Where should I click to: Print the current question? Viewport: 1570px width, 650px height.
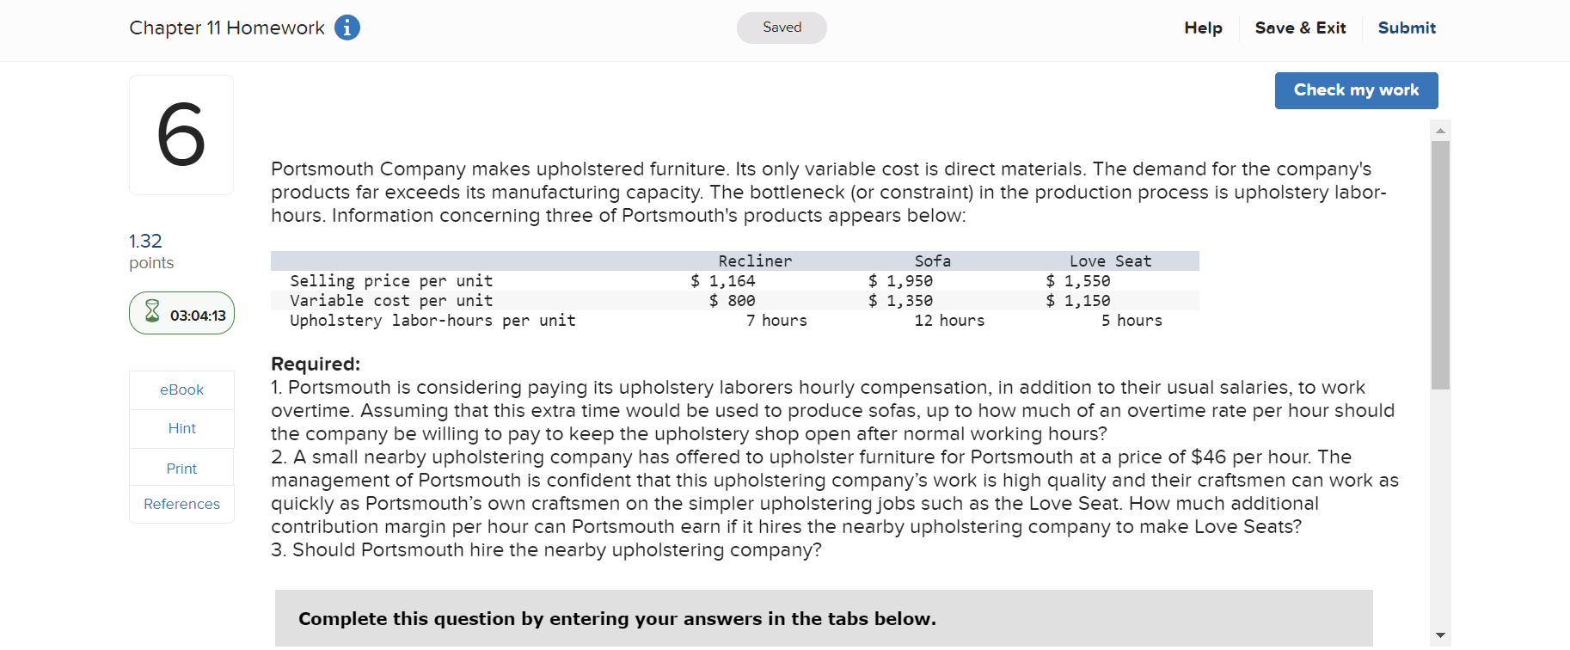(x=181, y=468)
